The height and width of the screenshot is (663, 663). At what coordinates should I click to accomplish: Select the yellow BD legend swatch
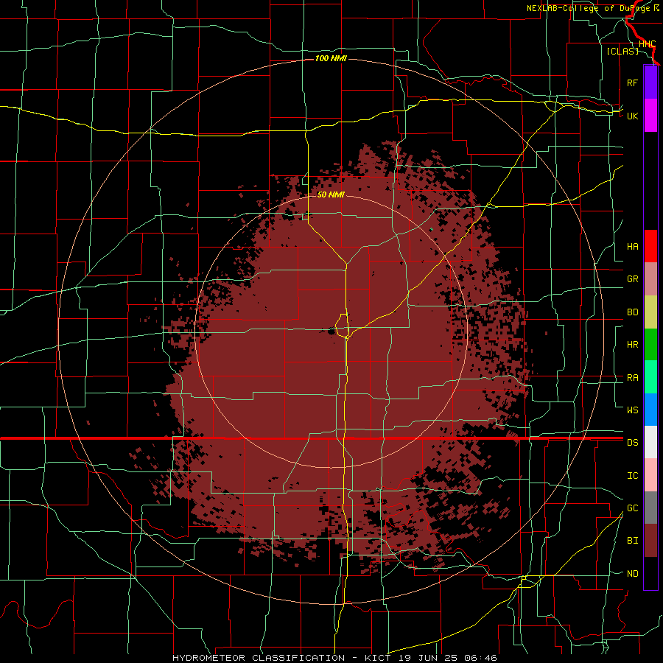click(x=650, y=312)
